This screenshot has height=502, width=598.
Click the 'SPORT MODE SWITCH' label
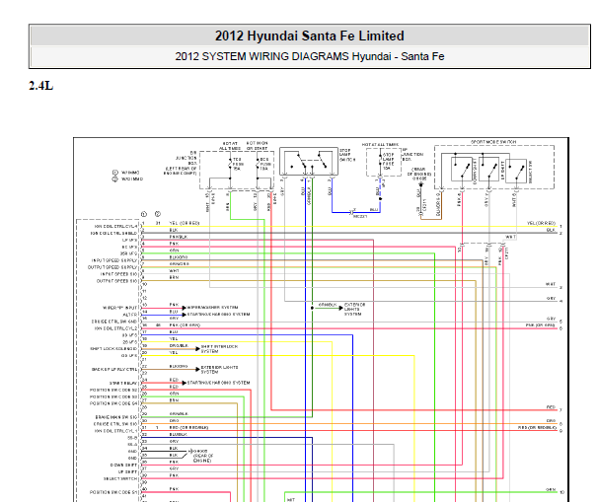(493, 142)
